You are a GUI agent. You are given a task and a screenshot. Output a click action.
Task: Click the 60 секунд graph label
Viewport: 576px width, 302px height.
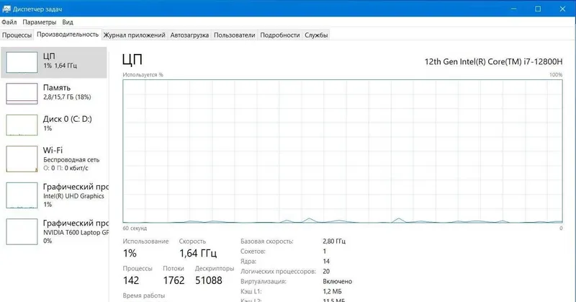point(135,228)
